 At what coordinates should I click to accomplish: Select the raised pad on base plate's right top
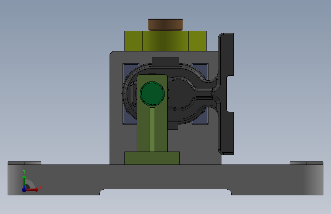[x=307, y=163]
